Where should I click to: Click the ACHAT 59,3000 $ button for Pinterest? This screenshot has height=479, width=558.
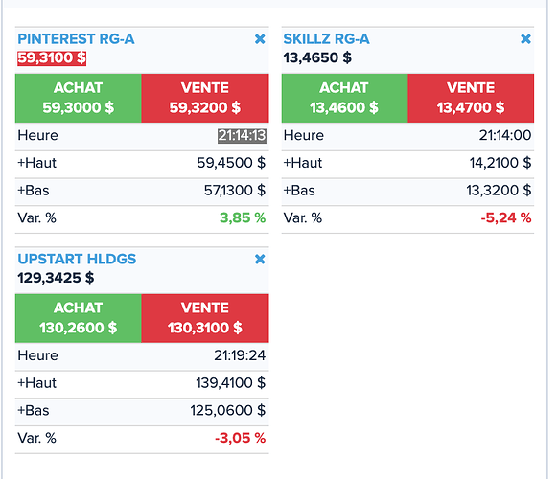coord(79,98)
